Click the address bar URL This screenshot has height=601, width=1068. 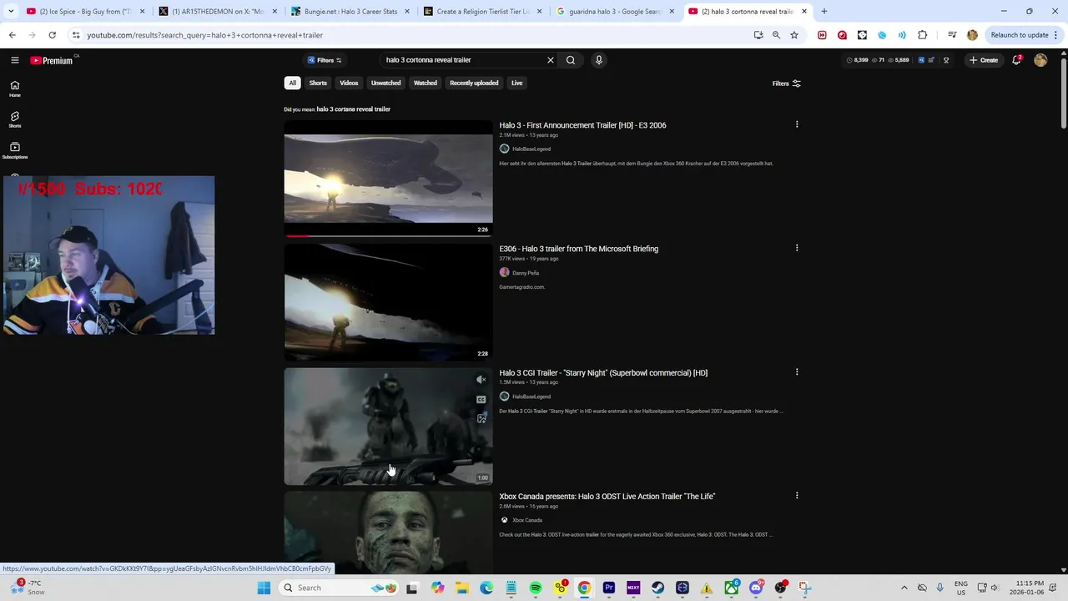[x=204, y=35]
